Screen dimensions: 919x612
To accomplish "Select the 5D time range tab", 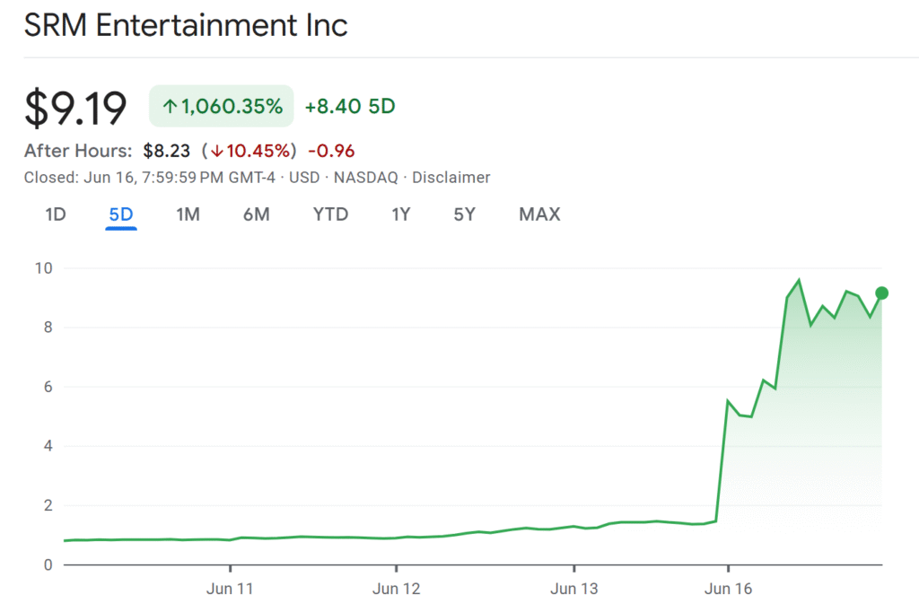I will [121, 214].
